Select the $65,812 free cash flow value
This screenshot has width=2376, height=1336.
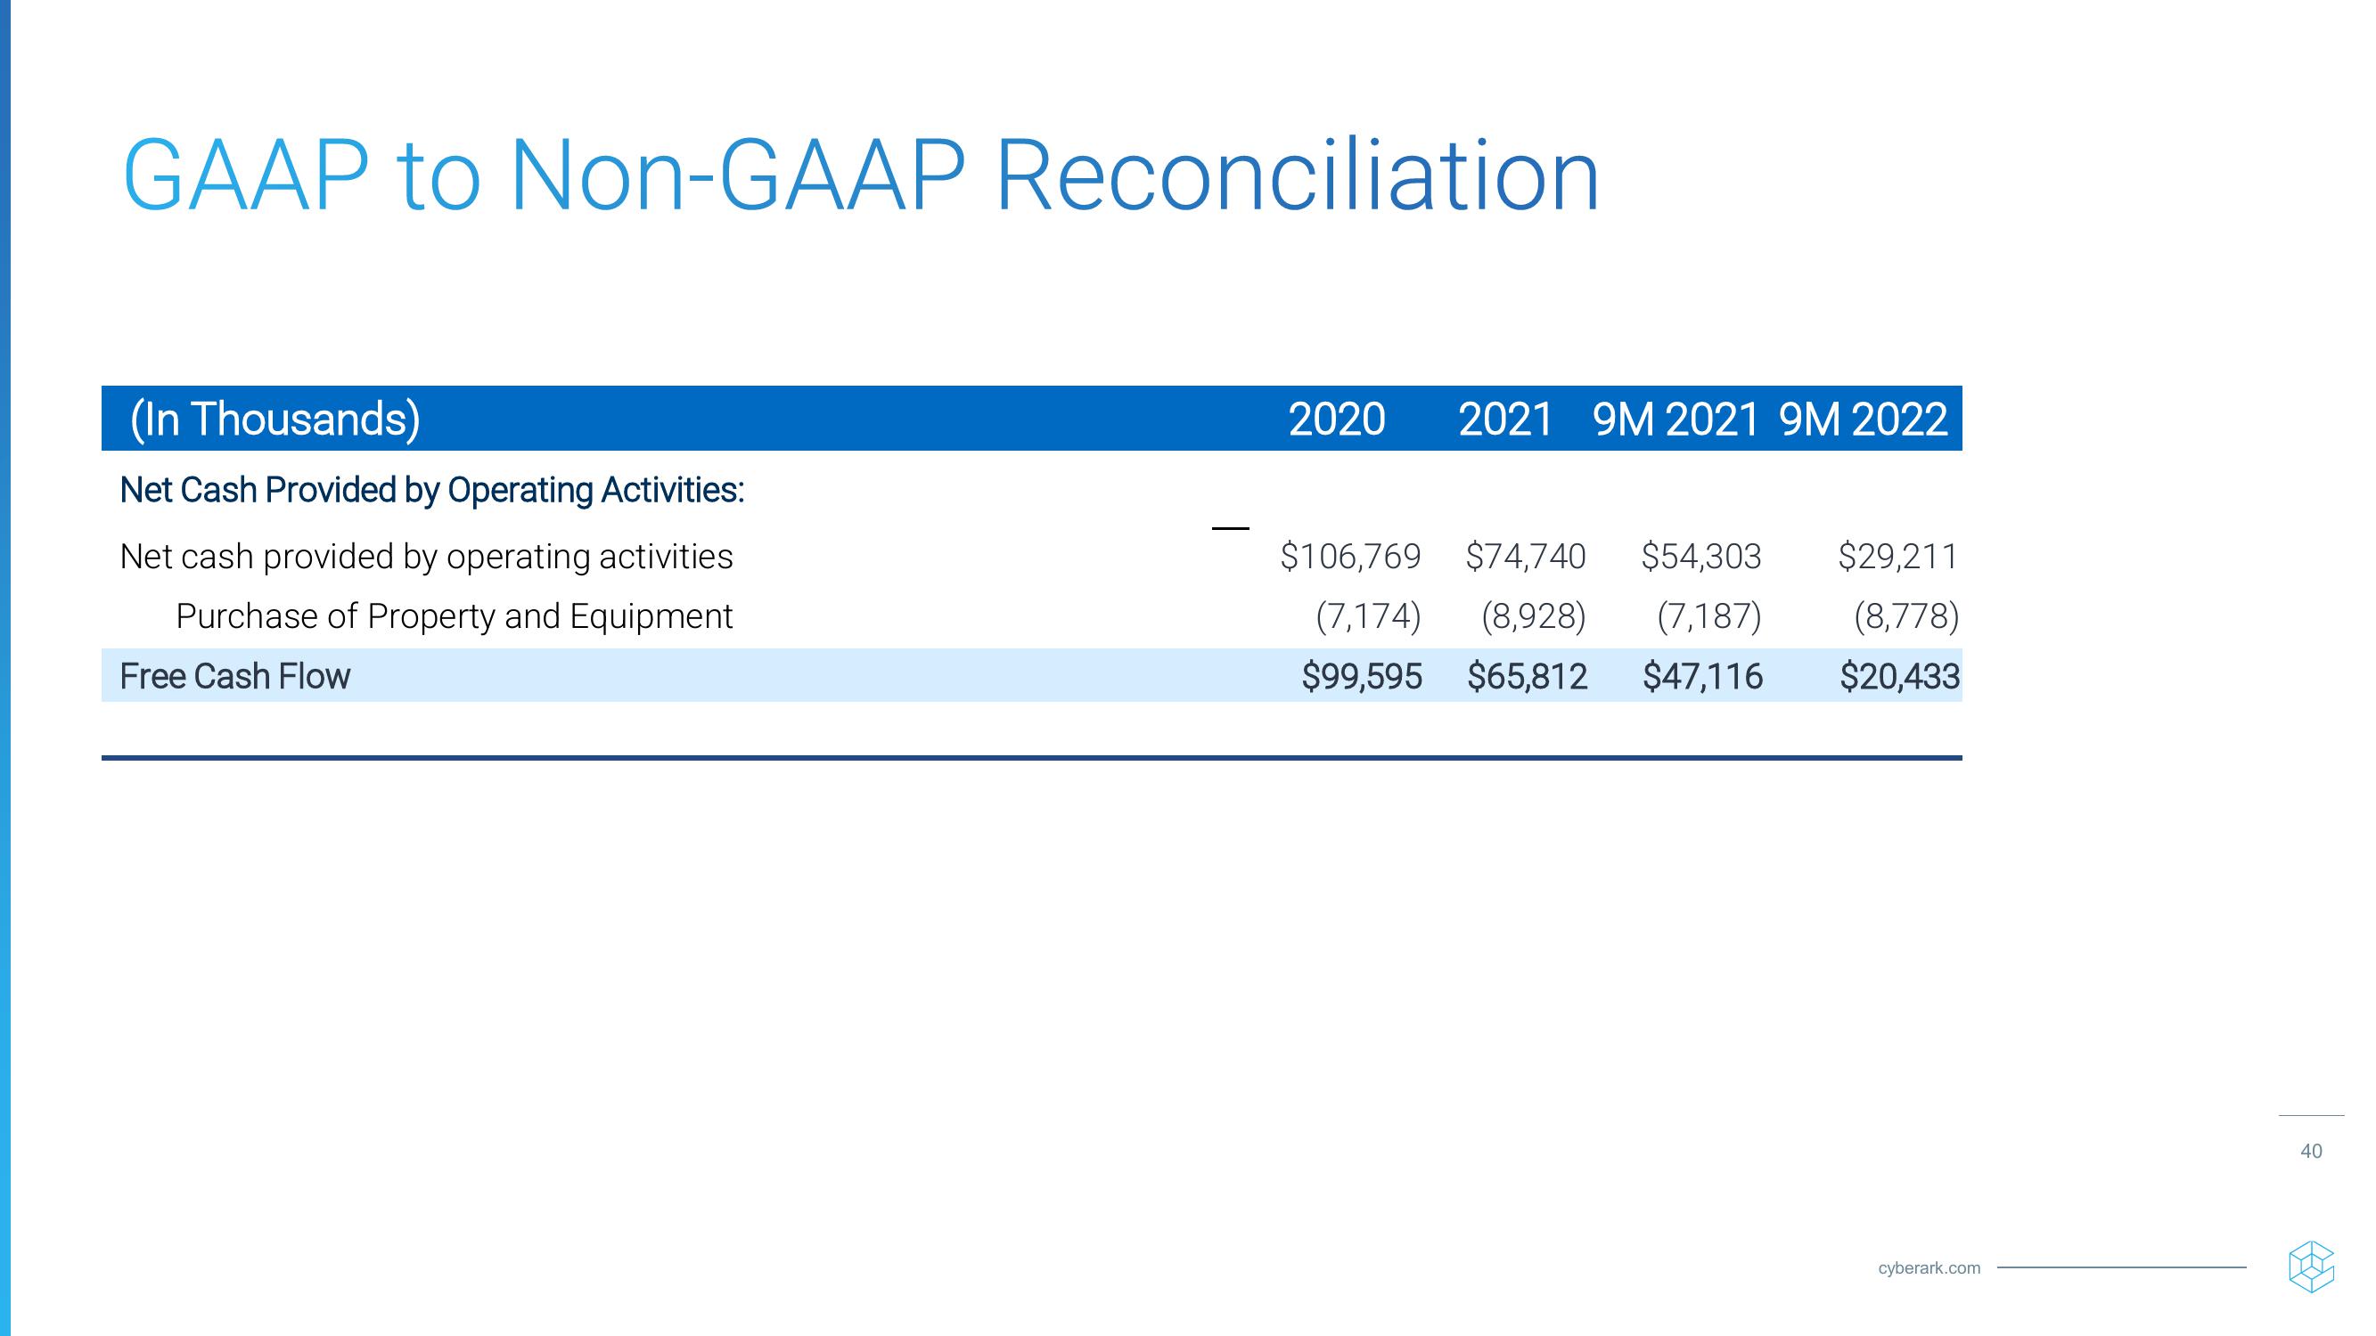(1527, 676)
